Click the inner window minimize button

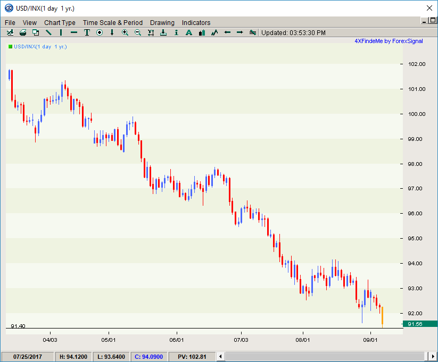click(424, 20)
